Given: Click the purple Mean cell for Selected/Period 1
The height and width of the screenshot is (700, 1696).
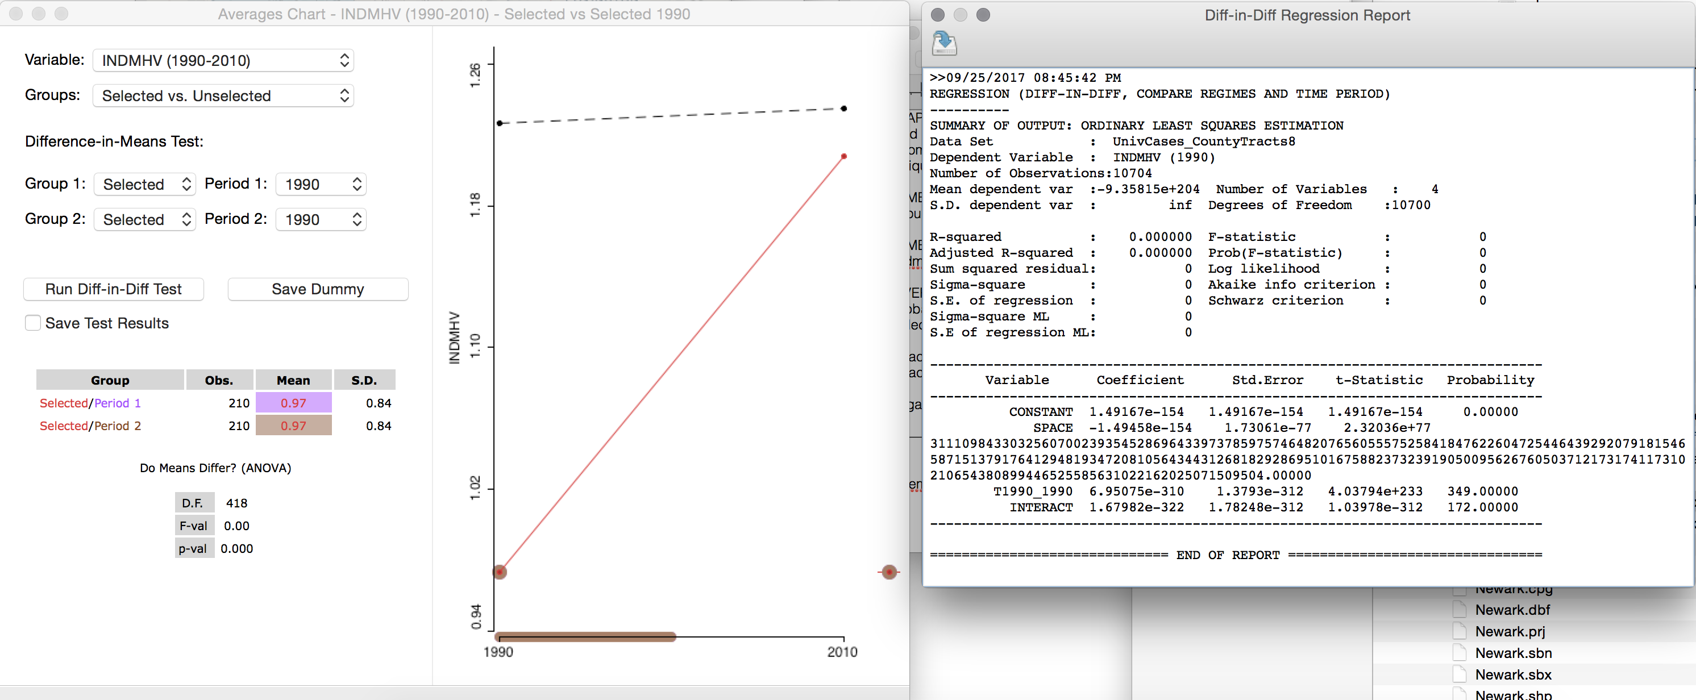Looking at the screenshot, I should pyautogui.click(x=293, y=403).
